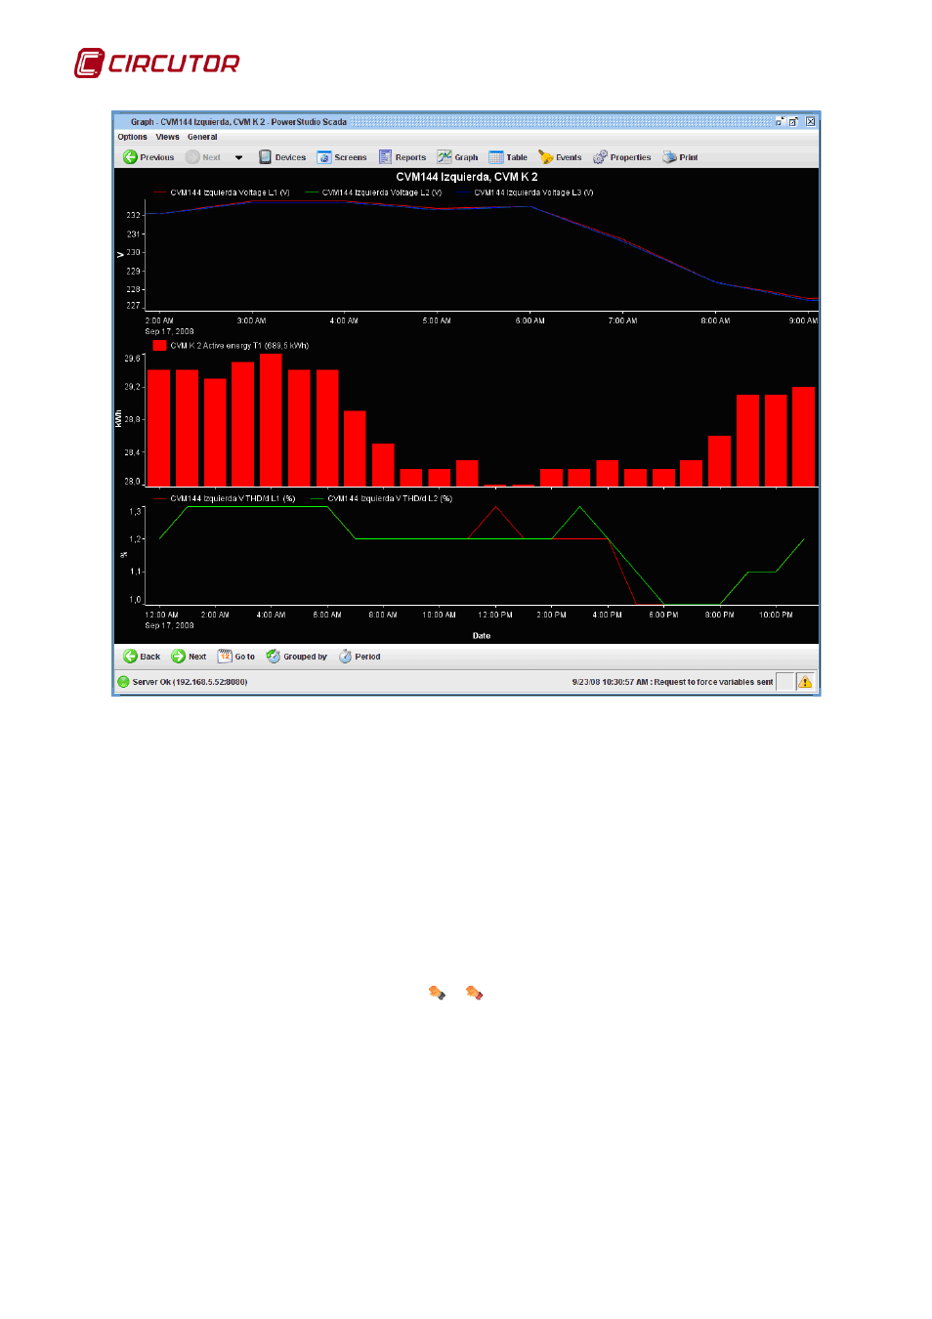Viewport: 932px width, 1319px height.
Task: Click the Voltage L2 legend entry
Action: pyautogui.click(x=373, y=192)
